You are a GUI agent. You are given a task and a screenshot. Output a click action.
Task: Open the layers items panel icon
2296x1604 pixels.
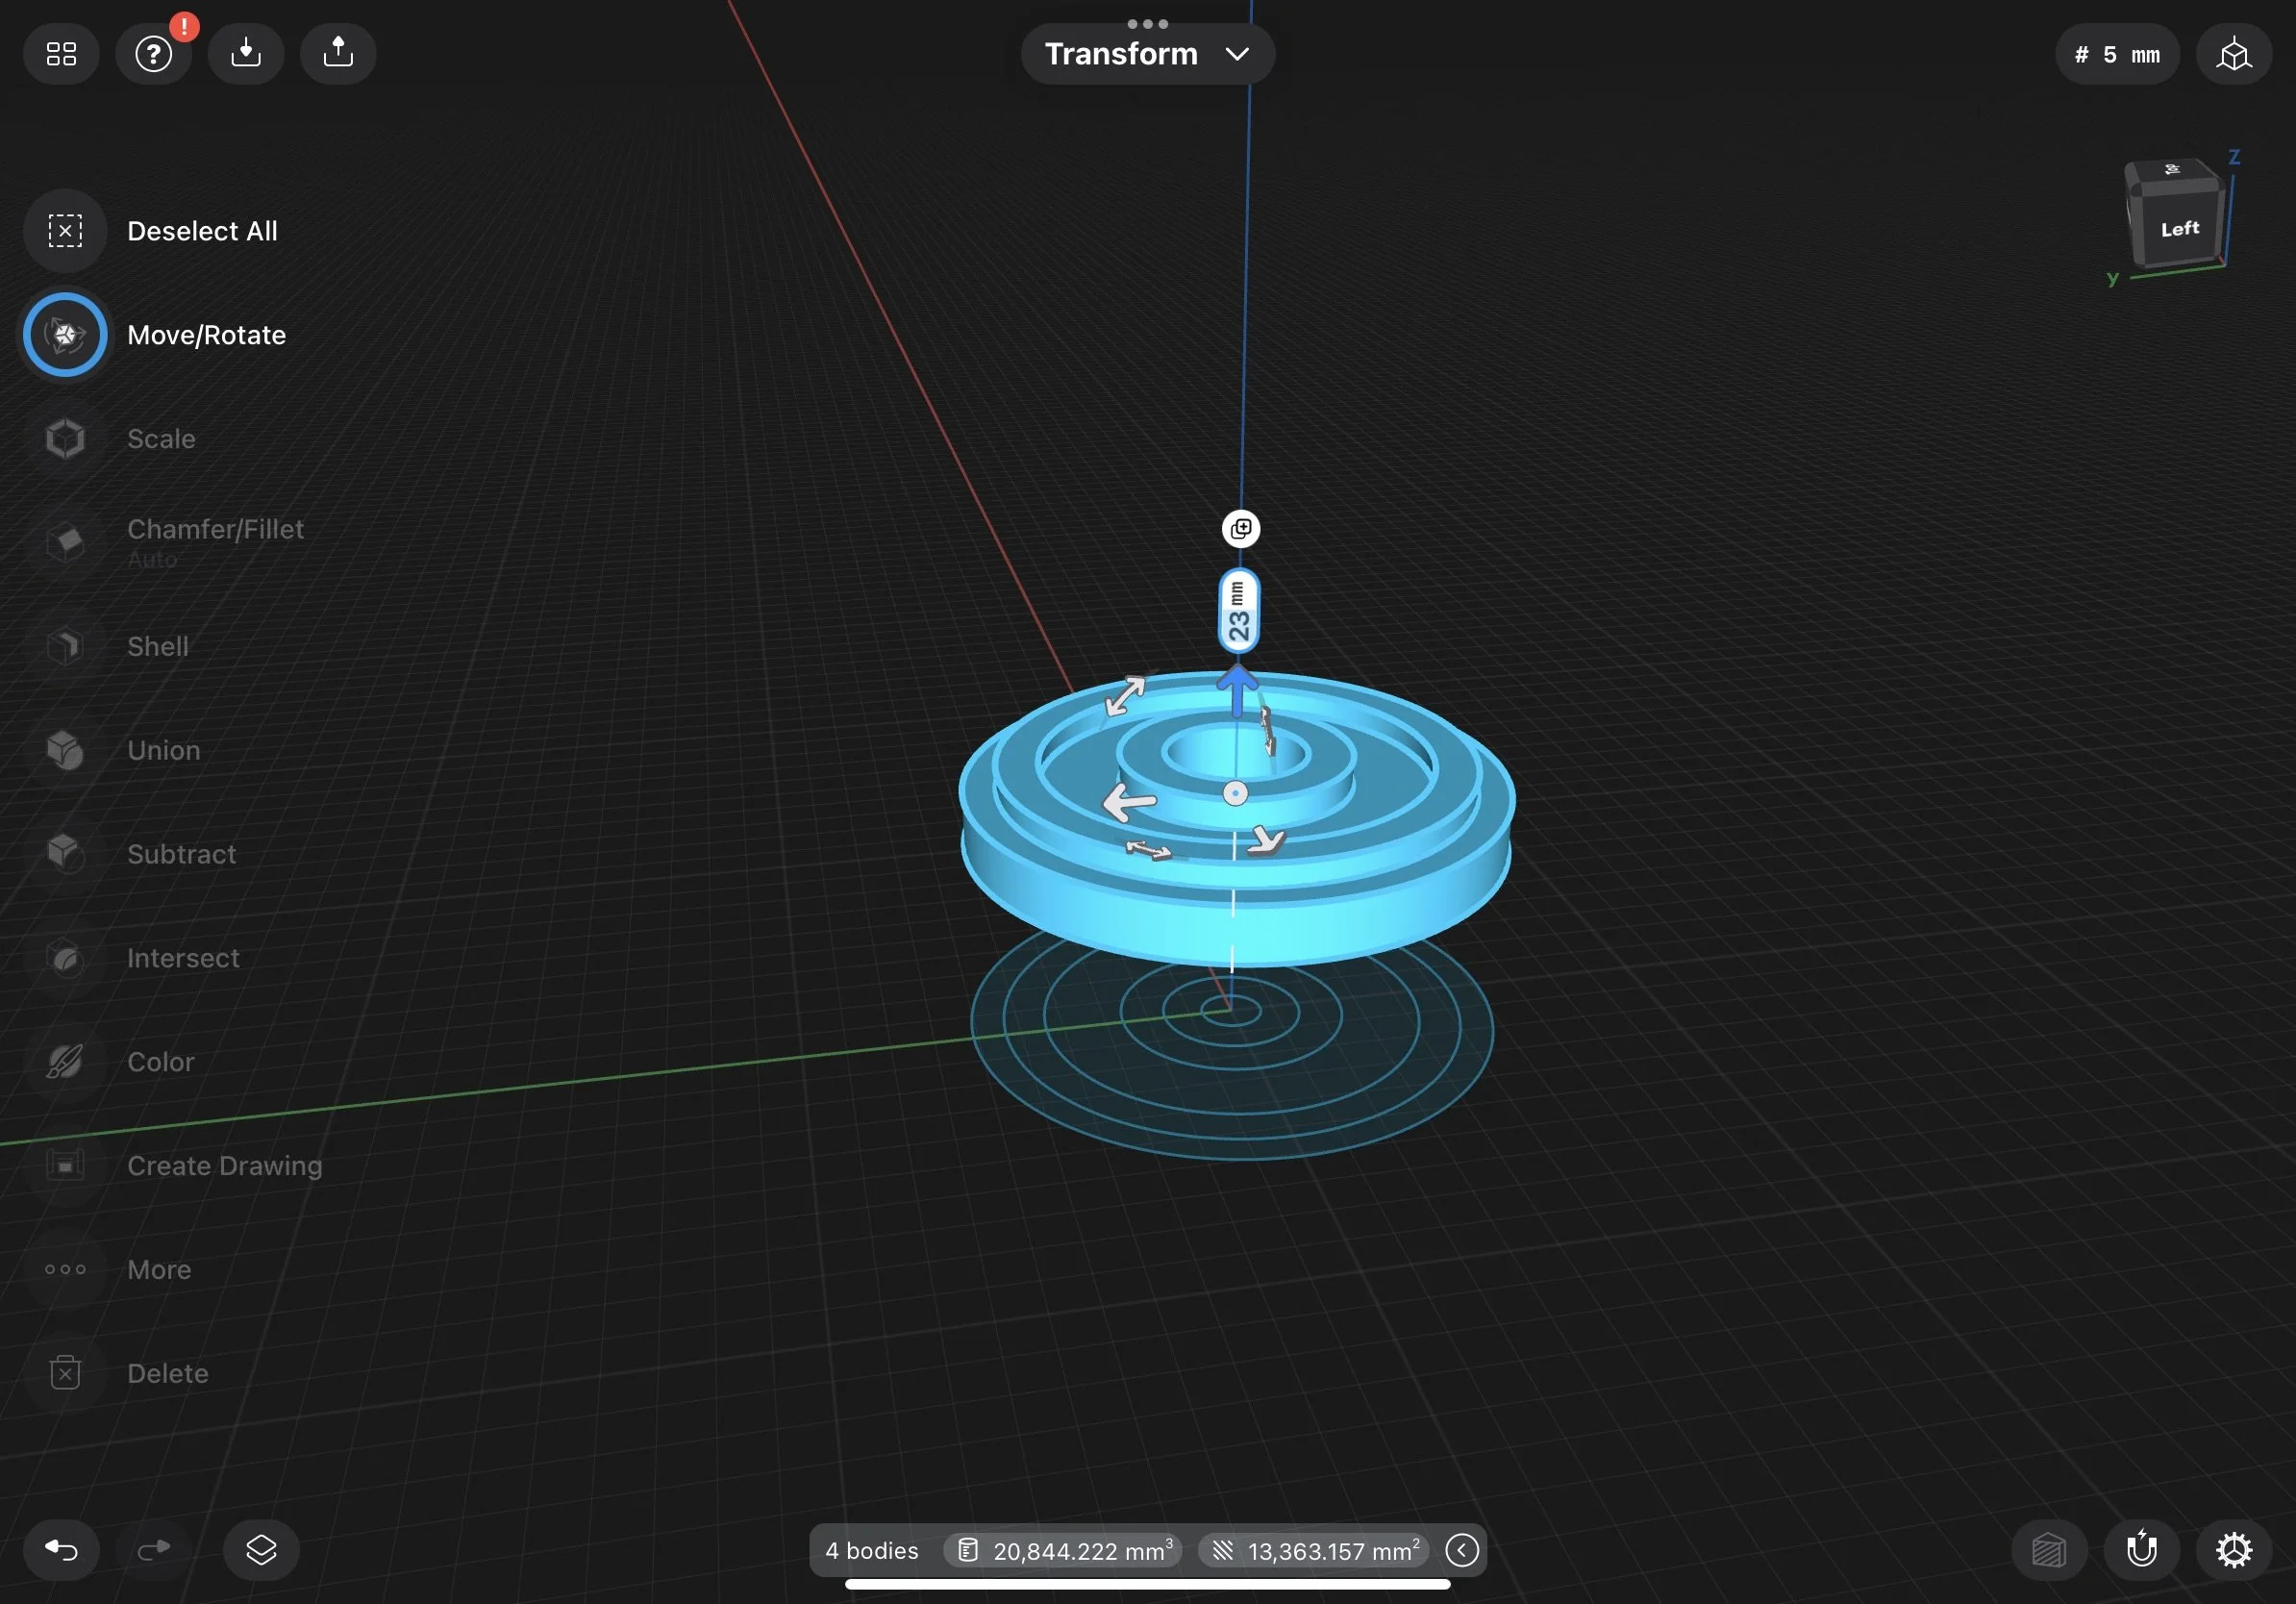[261, 1549]
